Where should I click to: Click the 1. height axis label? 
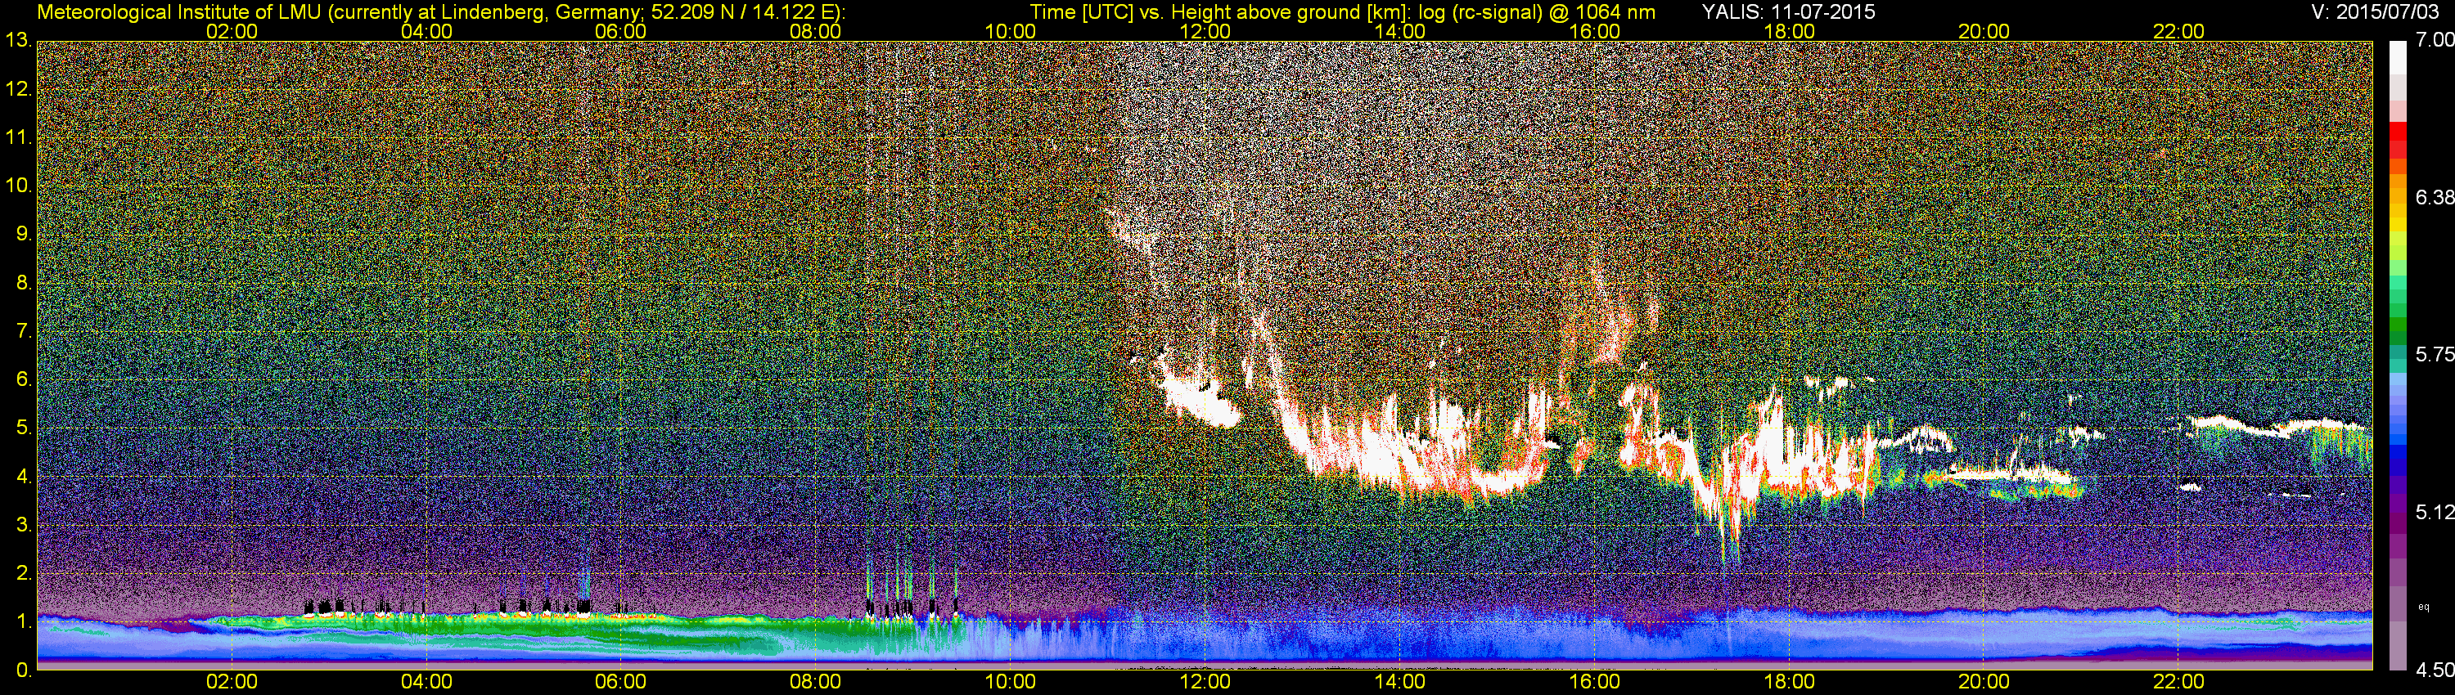coord(24,621)
